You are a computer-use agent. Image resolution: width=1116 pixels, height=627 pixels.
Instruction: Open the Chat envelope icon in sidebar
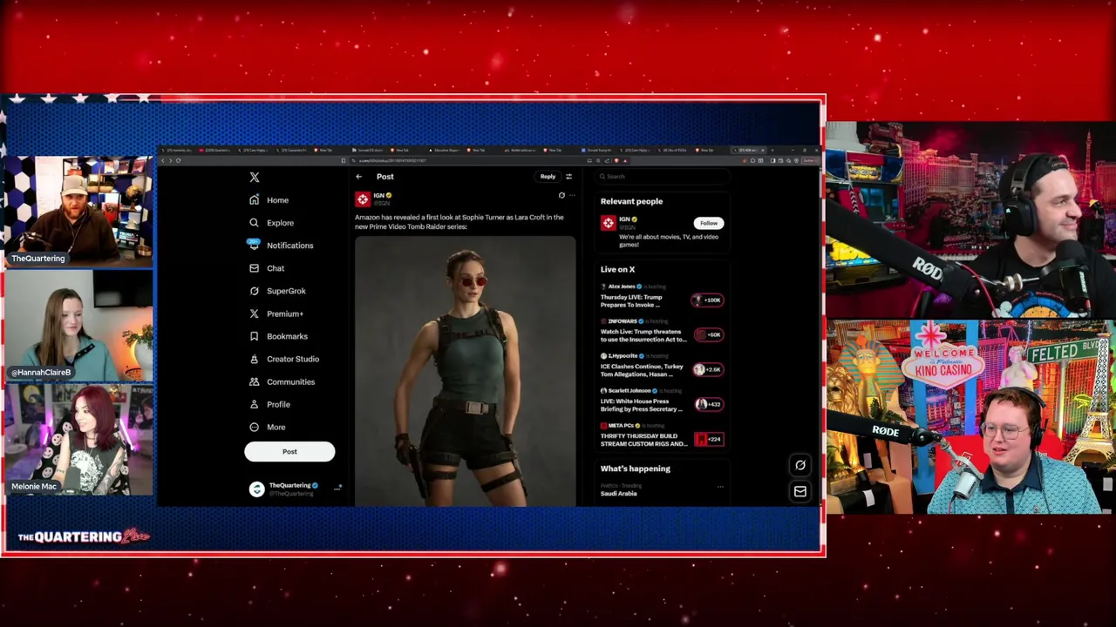[x=254, y=268]
